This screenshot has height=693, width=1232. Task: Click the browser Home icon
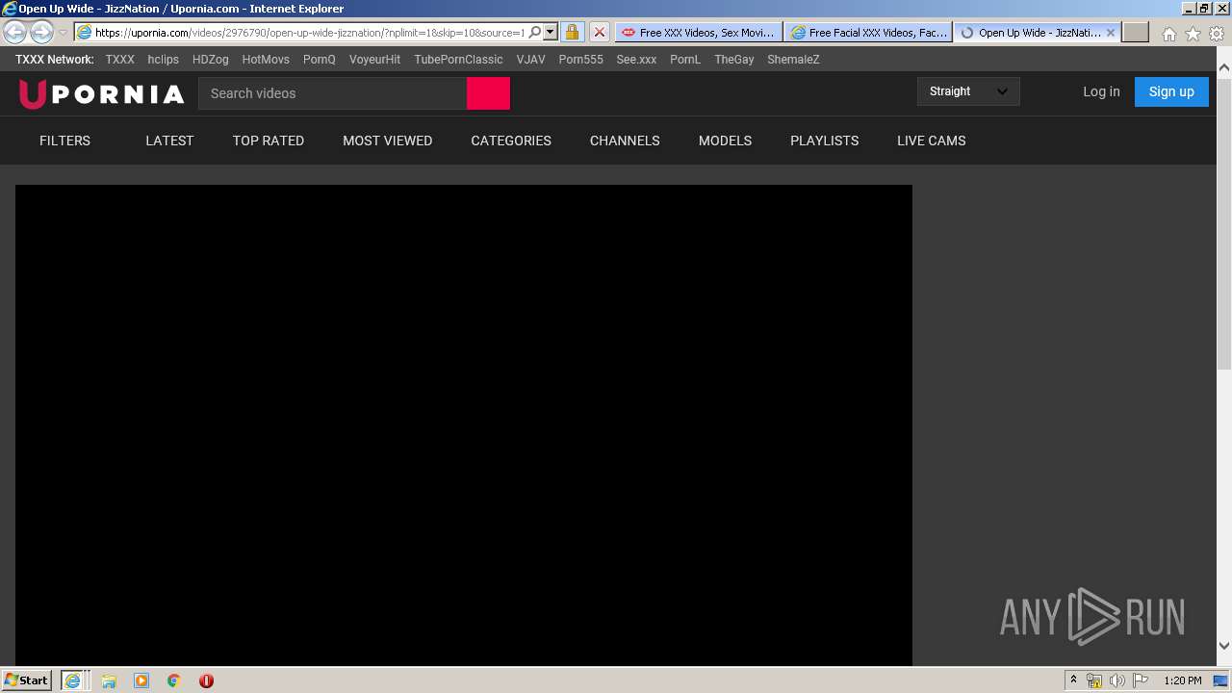click(x=1168, y=34)
